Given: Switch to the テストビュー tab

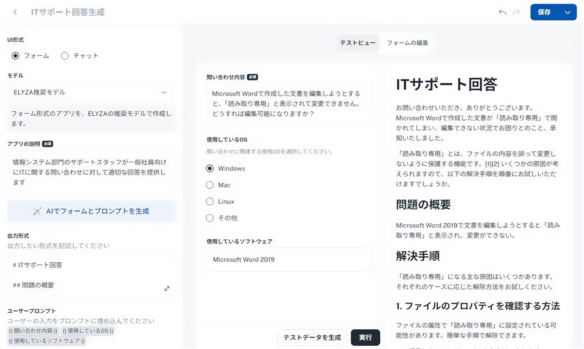Looking at the screenshot, I should 358,43.
